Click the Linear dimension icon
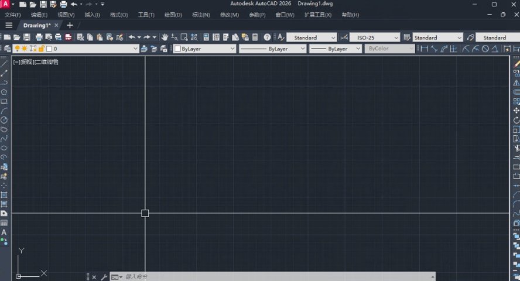 point(424,49)
